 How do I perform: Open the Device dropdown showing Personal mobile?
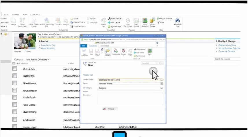coord(162,84)
